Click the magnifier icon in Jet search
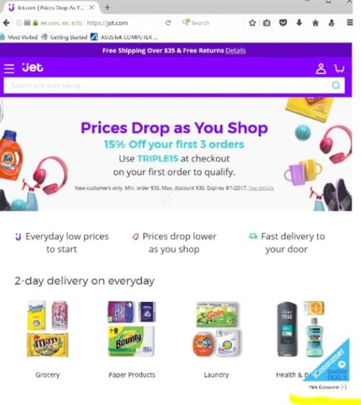Screen dimensions: 361x405 coord(336,85)
